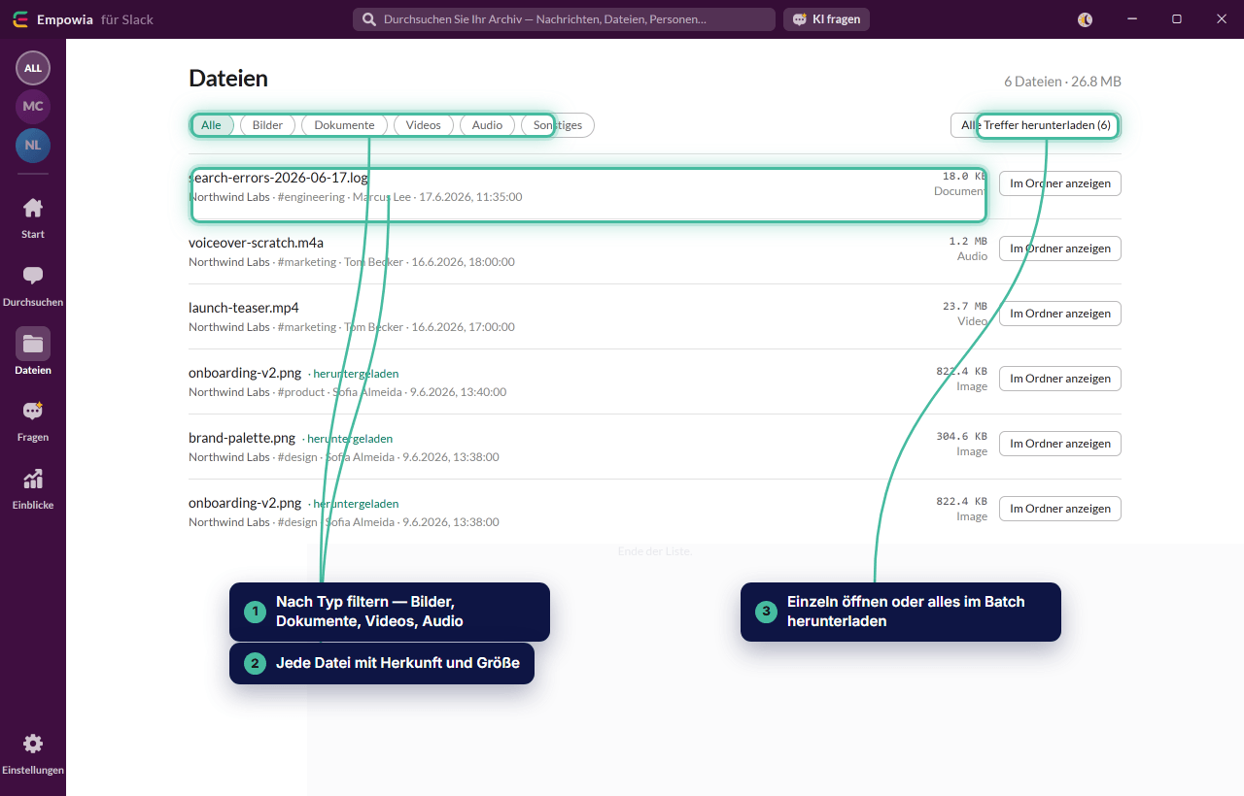Viewport: 1244px width, 796px height.
Task: Click file name voiceover-scratch.m4a
Action: click(256, 243)
